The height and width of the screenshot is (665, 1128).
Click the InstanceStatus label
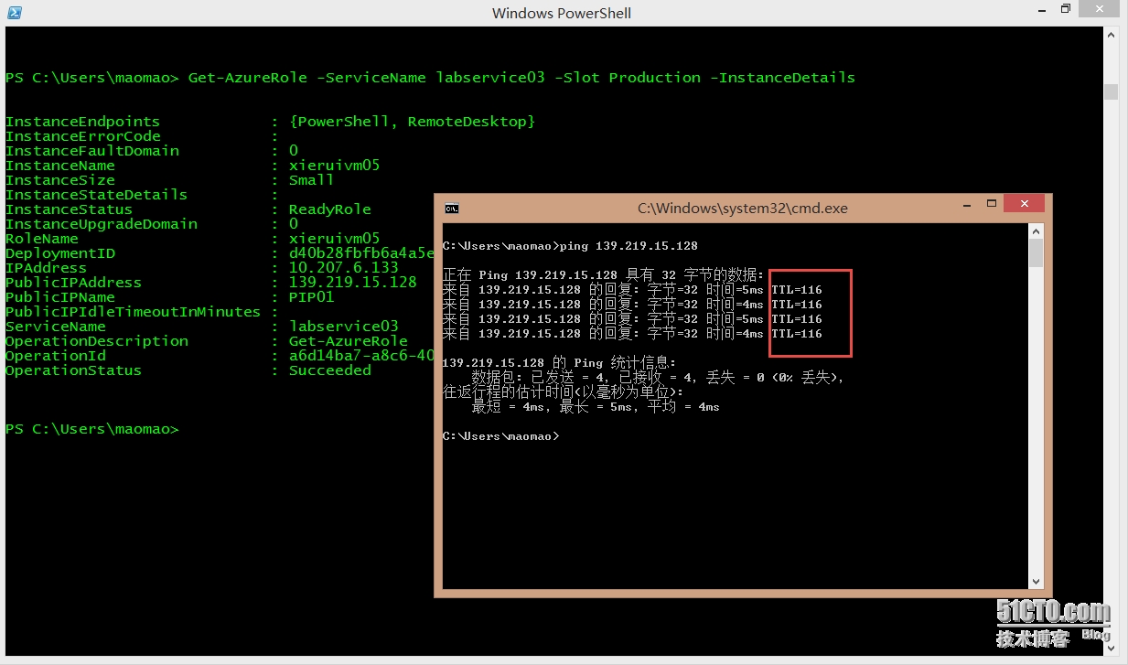pos(69,209)
